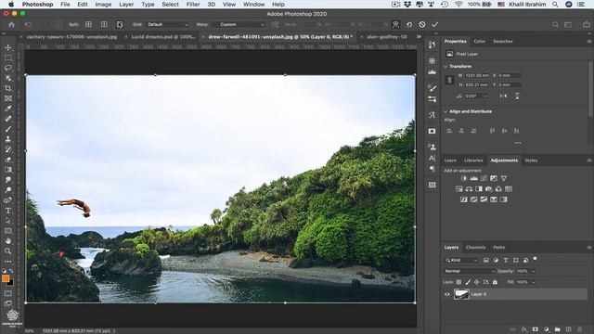Open the layer Opacity dropdown arrow
The width and height of the screenshot is (594, 334).
(x=533, y=271)
